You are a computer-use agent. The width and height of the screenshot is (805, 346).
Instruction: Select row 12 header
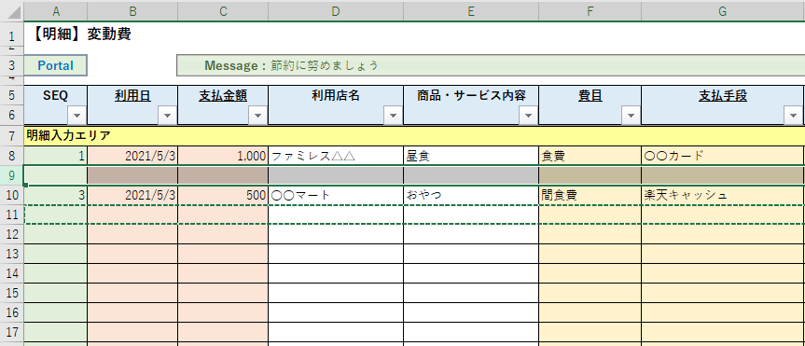(12, 234)
